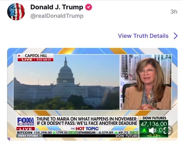Click the pink verified badge
Viewport: 182px width, 145px height.
click(x=88, y=7)
